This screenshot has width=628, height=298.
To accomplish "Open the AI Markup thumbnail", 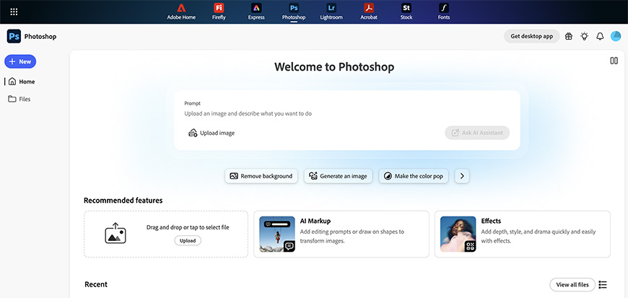I will [x=277, y=235].
